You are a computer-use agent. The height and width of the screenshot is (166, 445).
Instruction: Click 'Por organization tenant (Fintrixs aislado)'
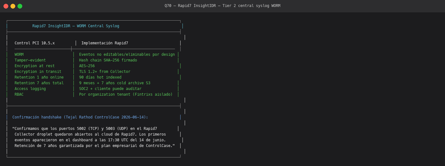[126, 94]
